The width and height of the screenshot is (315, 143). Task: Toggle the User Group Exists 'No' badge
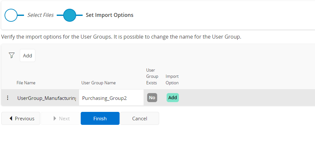click(152, 98)
